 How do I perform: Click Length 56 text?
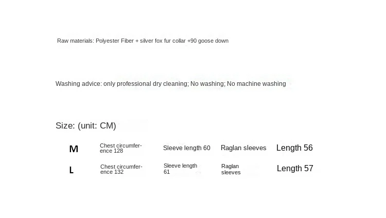tap(294, 148)
